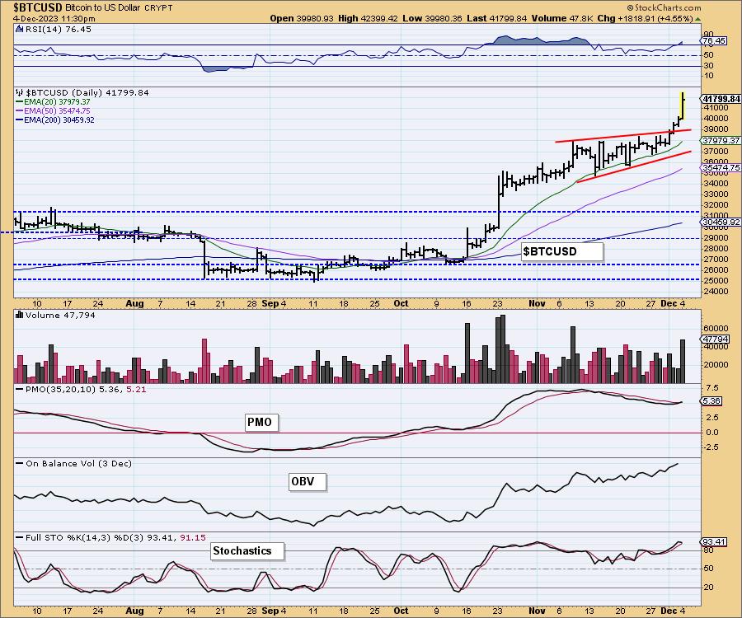
Task: Click the green up arrow beside Chg
Action: [698, 18]
